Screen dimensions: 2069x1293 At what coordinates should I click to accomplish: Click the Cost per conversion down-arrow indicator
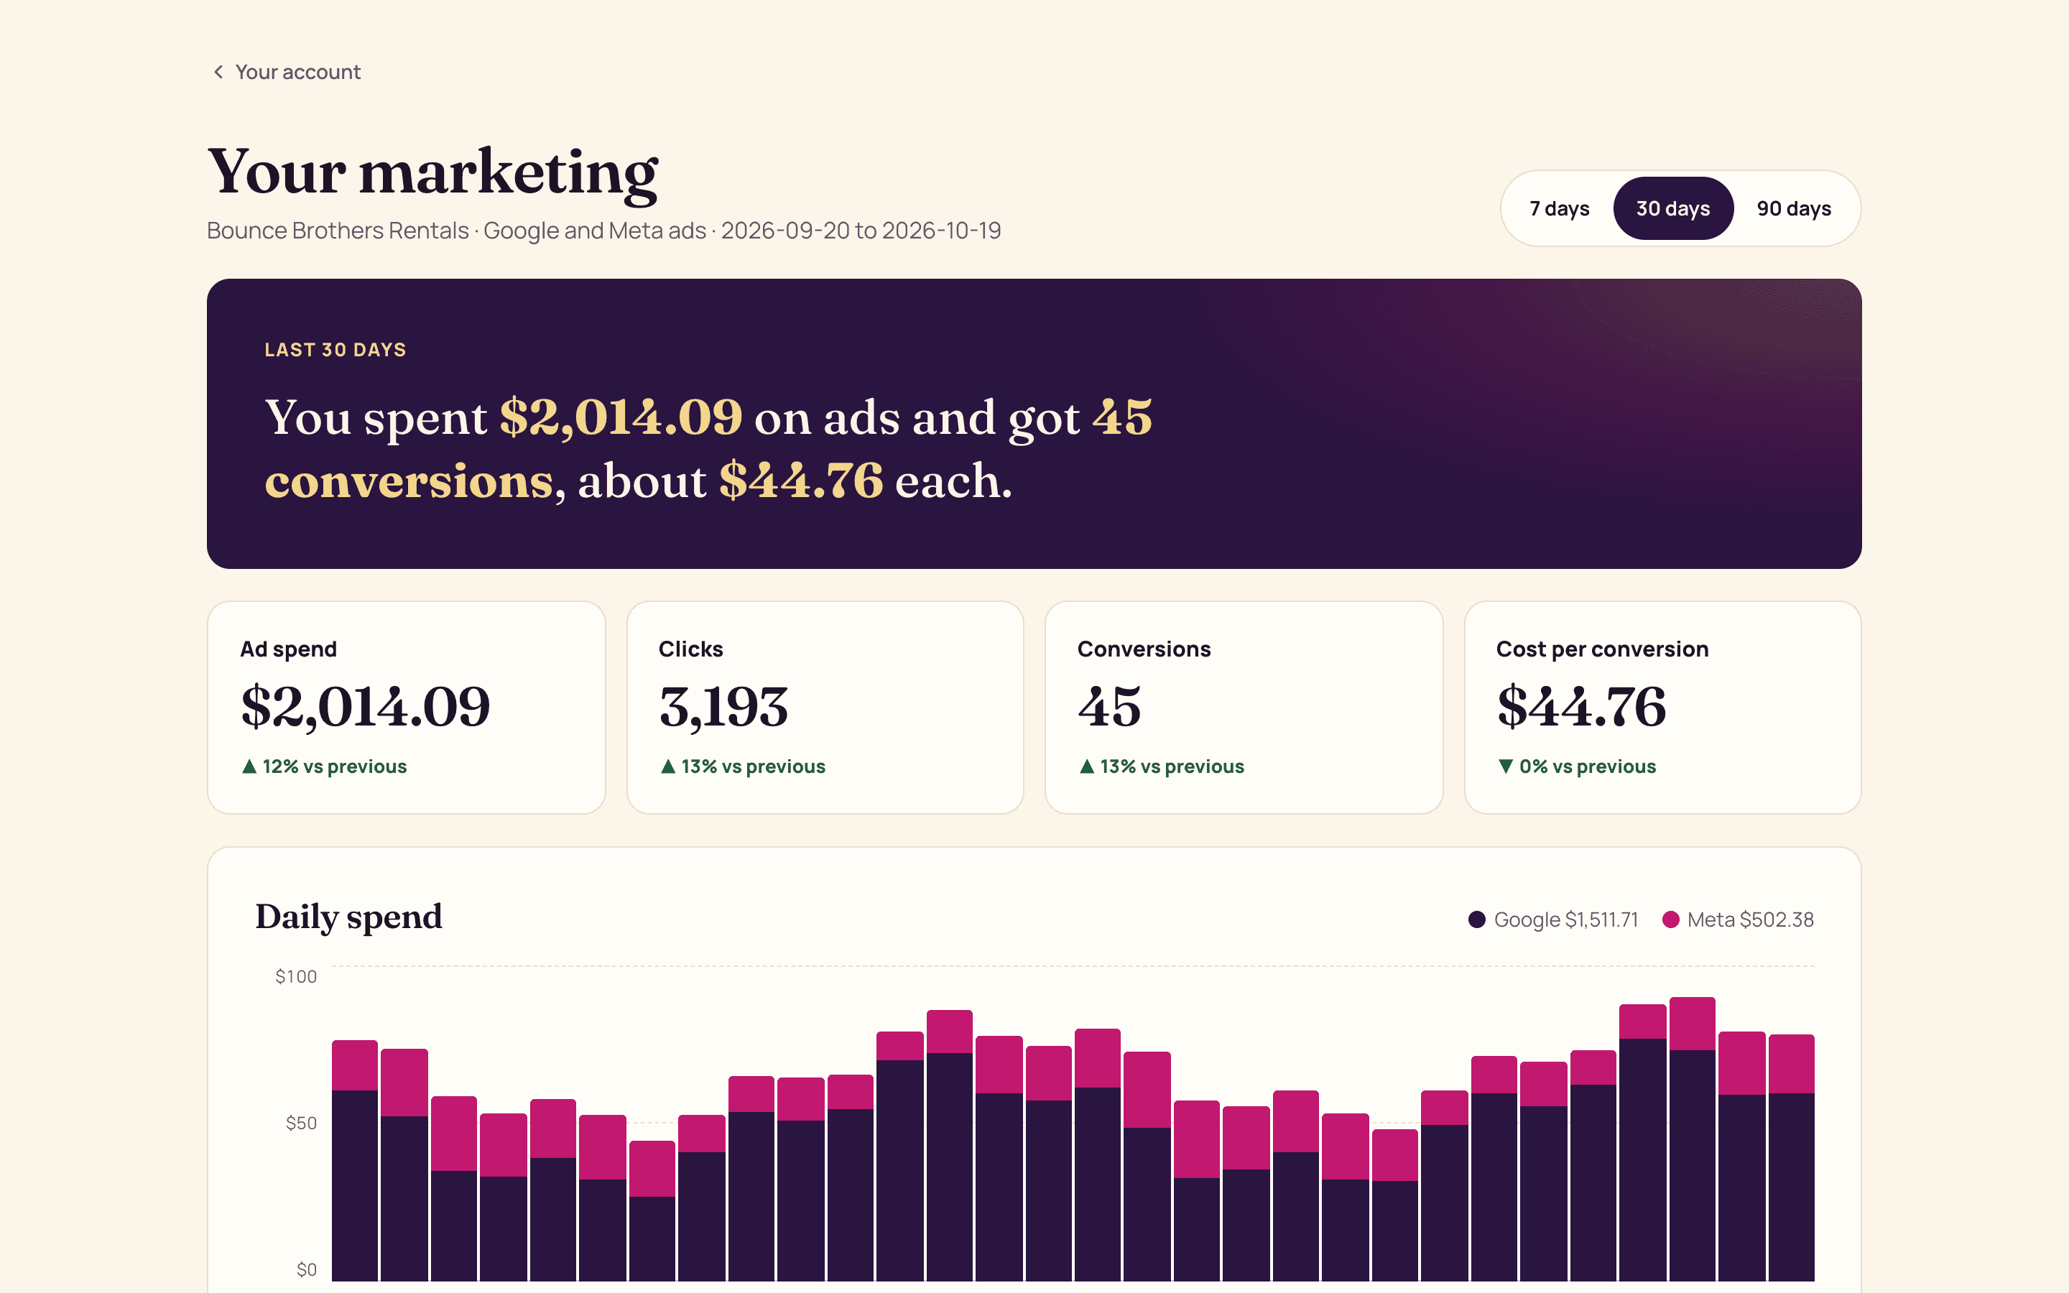point(1506,766)
